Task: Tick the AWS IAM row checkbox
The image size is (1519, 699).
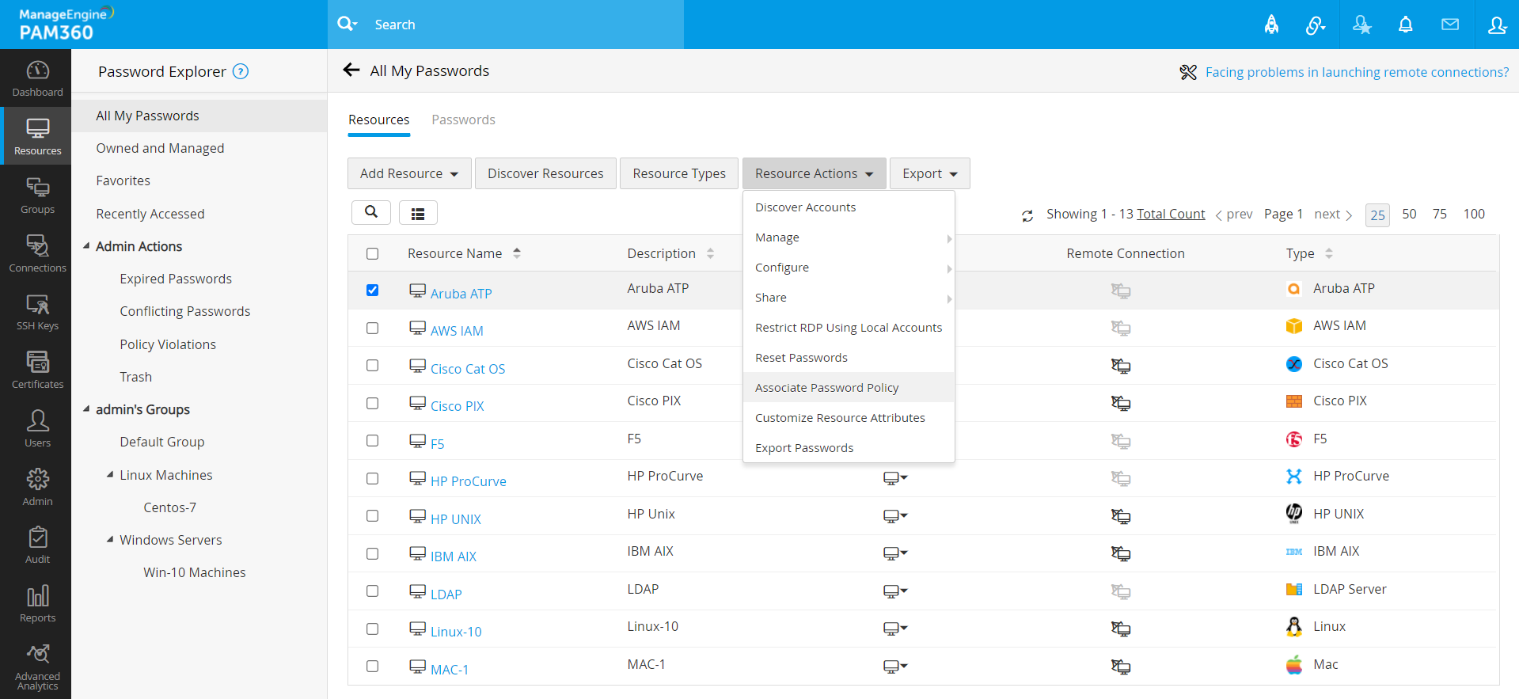Action: coord(372,328)
